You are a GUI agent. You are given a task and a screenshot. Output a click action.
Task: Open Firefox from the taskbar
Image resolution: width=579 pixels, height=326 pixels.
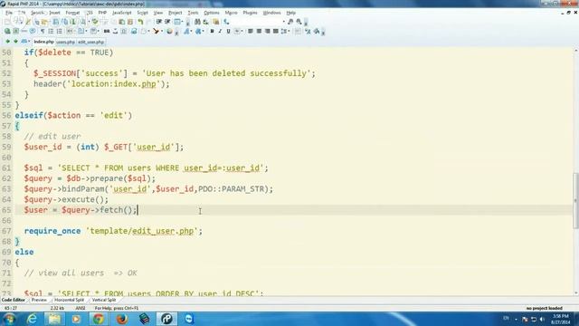121,319
